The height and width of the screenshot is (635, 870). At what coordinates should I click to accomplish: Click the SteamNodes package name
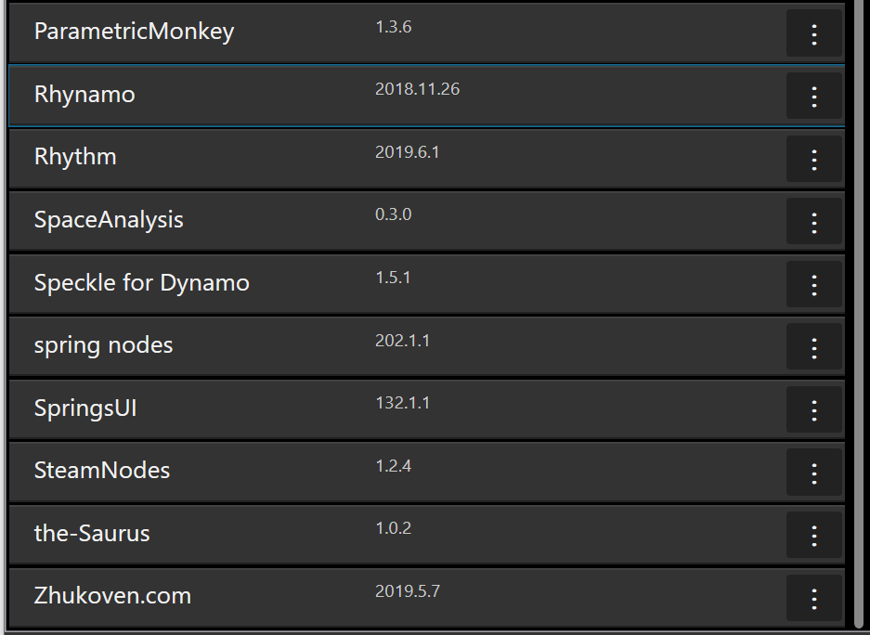101,472
